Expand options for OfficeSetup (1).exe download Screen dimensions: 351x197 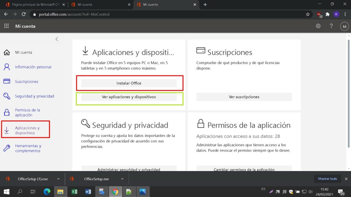[58, 179]
